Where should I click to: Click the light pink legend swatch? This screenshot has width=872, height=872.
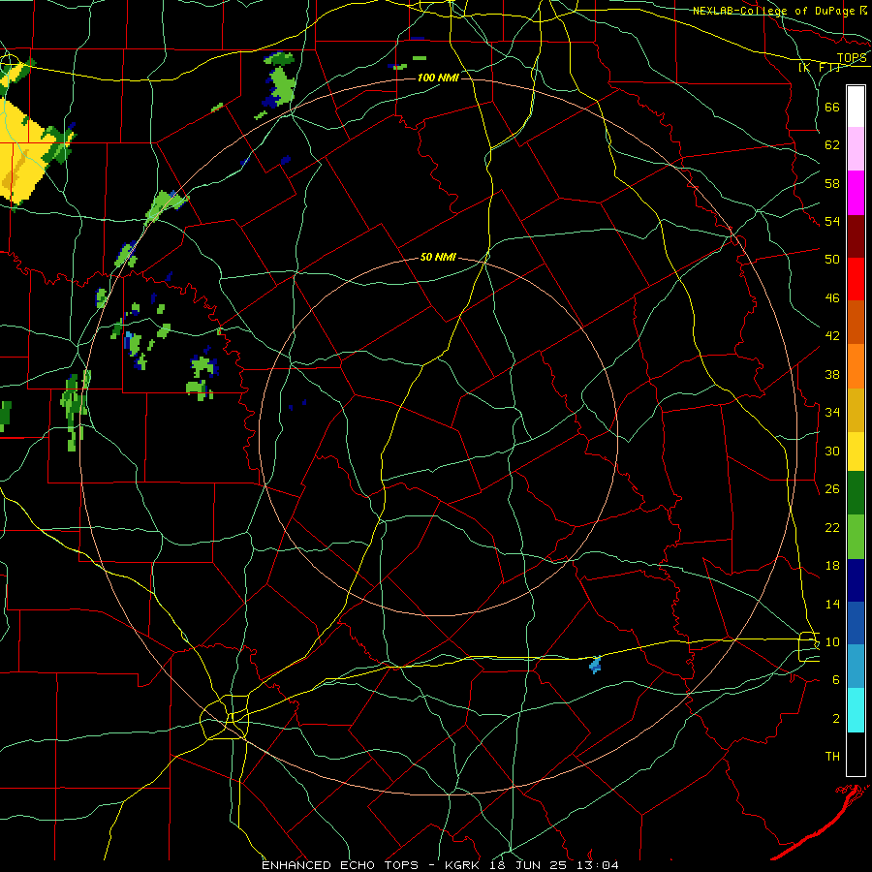coord(856,149)
